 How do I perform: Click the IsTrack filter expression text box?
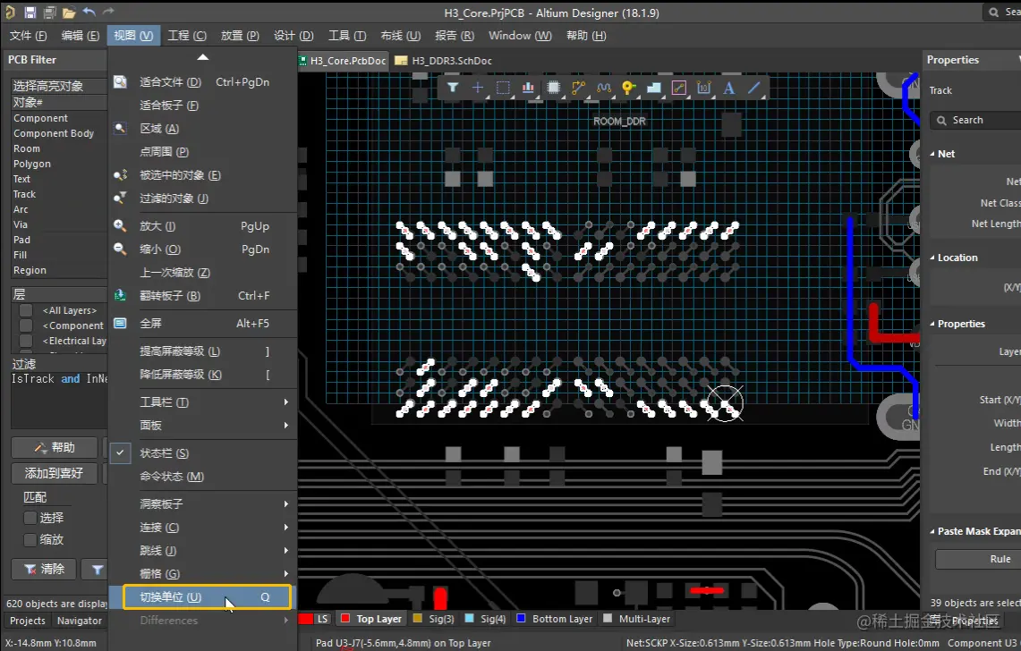coord(59,400)
